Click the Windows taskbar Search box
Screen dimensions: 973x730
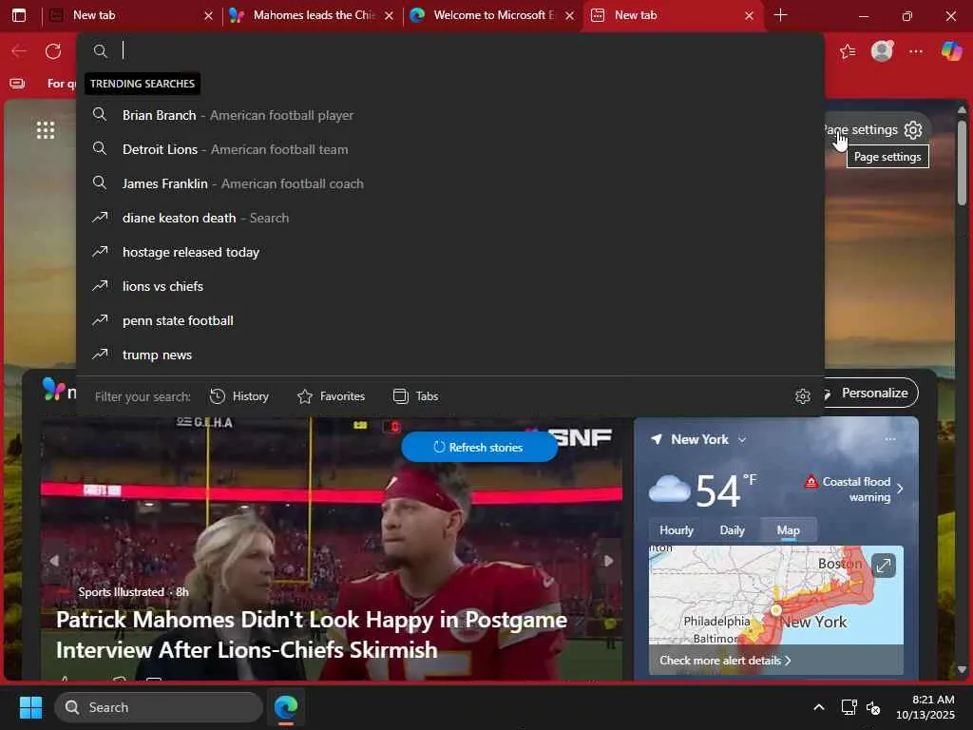point(159,707)
